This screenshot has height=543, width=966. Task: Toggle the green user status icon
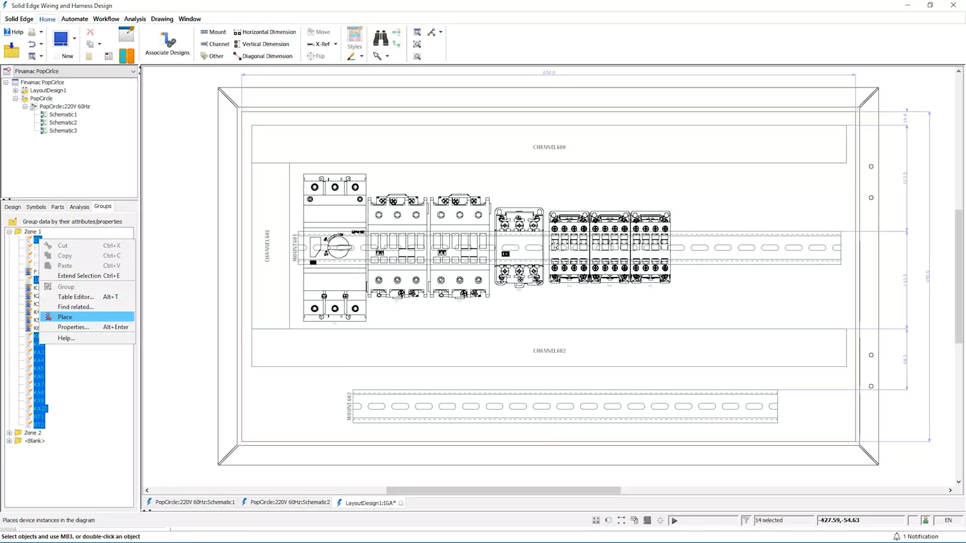pyautogui.click(x=925, y=520)
